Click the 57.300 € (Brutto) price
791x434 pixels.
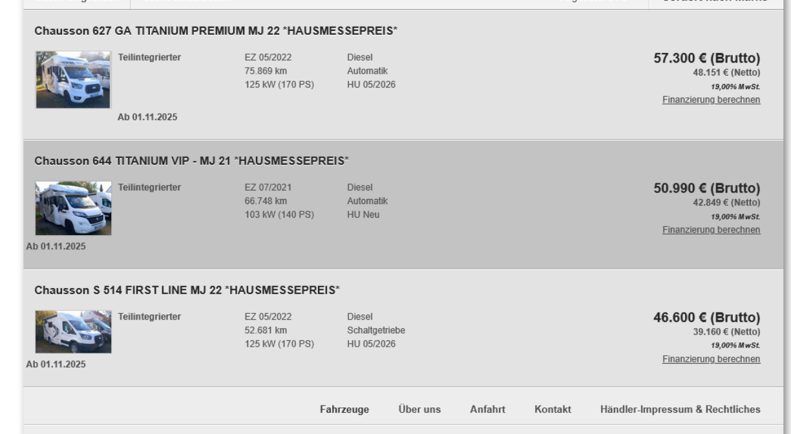(x=706, y=59)
